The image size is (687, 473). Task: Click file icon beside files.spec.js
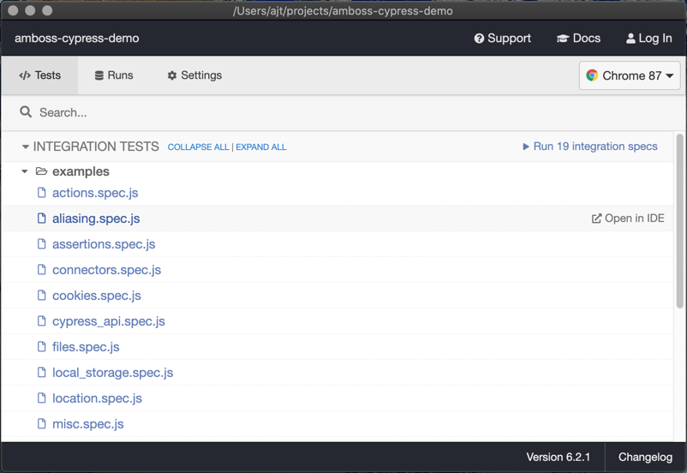[x=42, y=346]
